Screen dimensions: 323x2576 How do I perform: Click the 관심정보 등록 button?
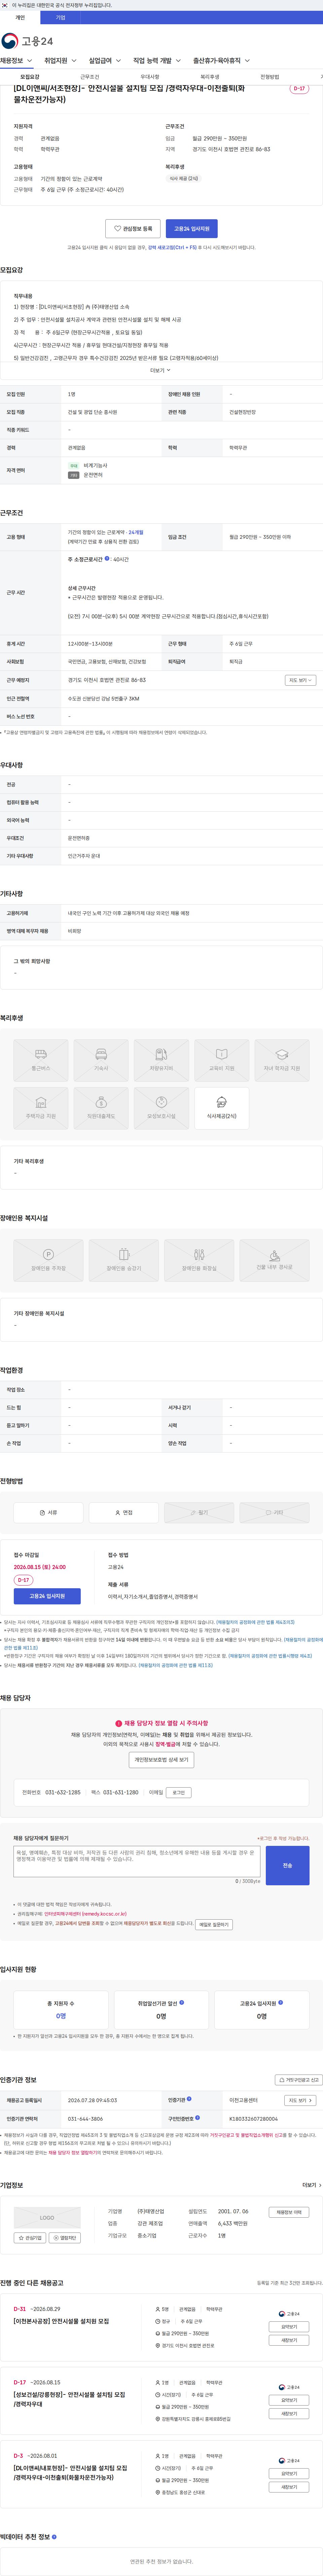pyautogui.click(x=133, y=229)
